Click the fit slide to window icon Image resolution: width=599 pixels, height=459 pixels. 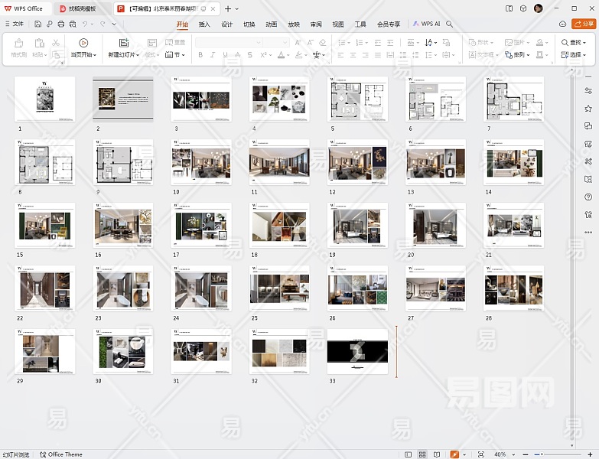point(480,454)
